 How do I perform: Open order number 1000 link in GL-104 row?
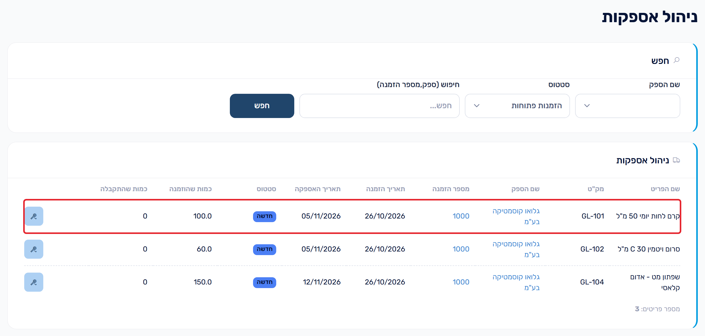coord(461,282)
